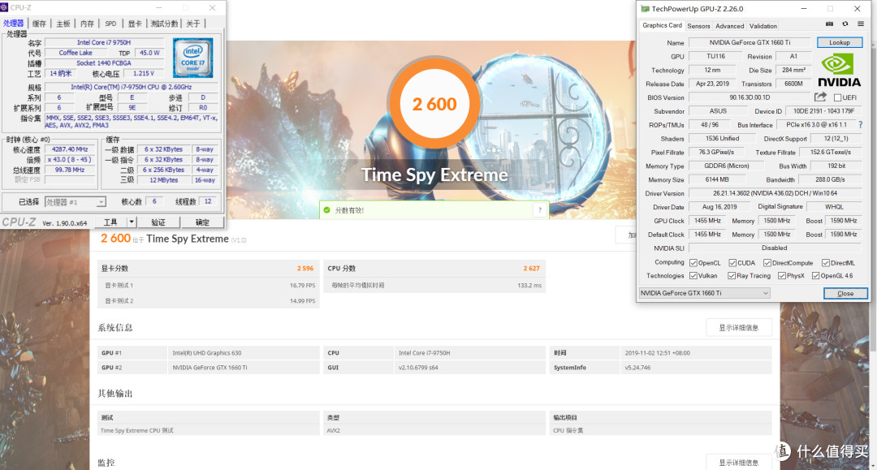
Task: Click CPU 分数 2 627 value
Action: point(531,268)
